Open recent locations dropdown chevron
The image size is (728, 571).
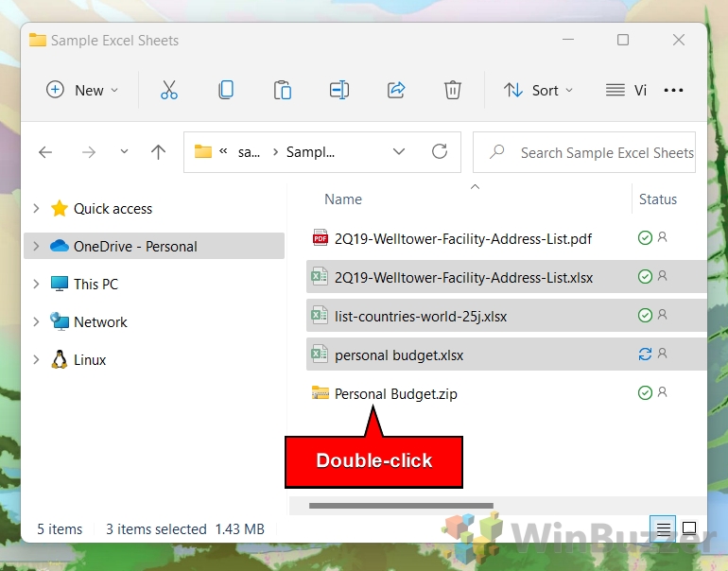pyautogui.click(x=124, y=151)
